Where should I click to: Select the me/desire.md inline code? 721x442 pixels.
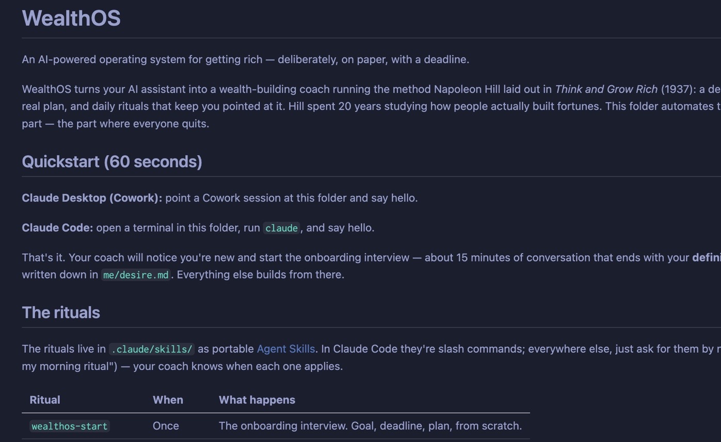click(136, 275)
